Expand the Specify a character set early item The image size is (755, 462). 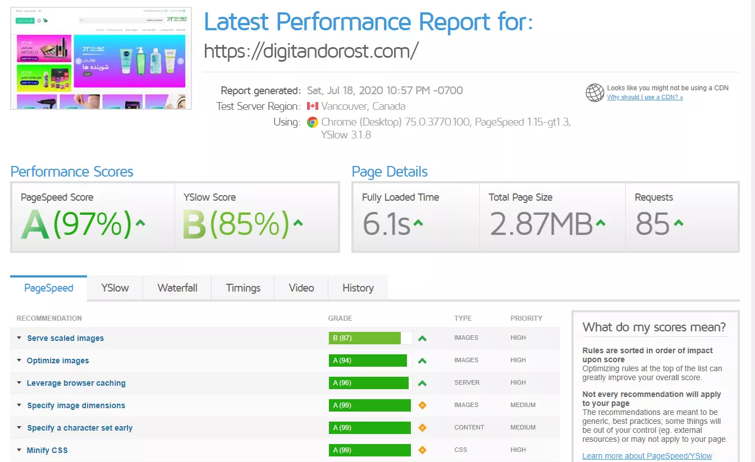click(19, 428)
